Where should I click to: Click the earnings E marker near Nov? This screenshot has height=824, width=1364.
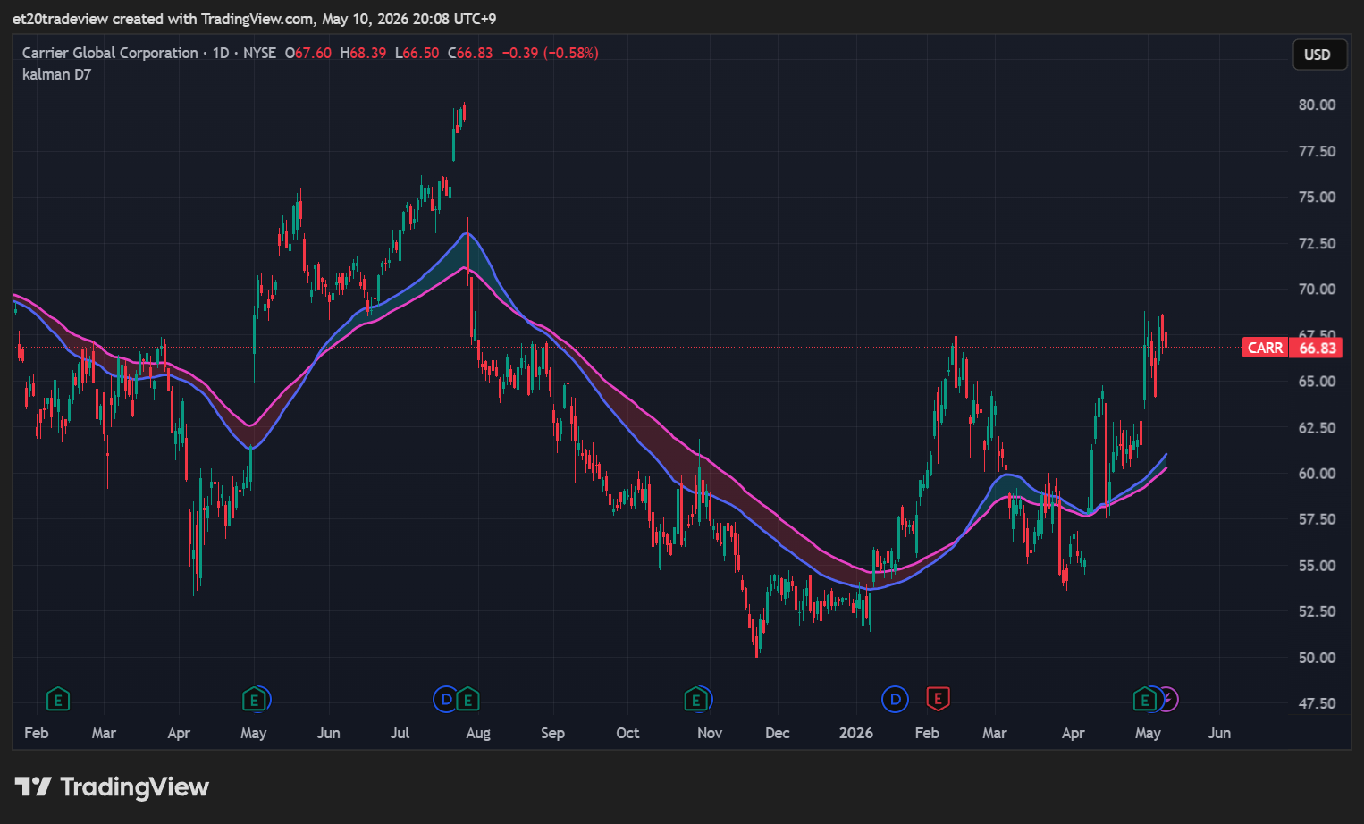tap(695, 700)
